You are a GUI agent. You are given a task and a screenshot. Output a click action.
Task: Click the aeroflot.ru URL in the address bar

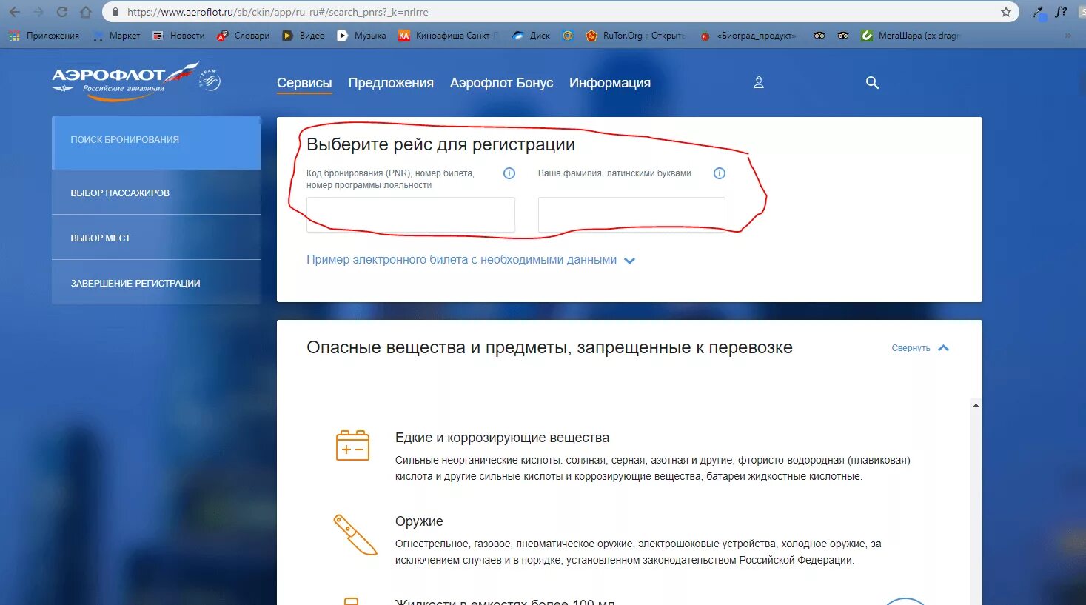278,12
